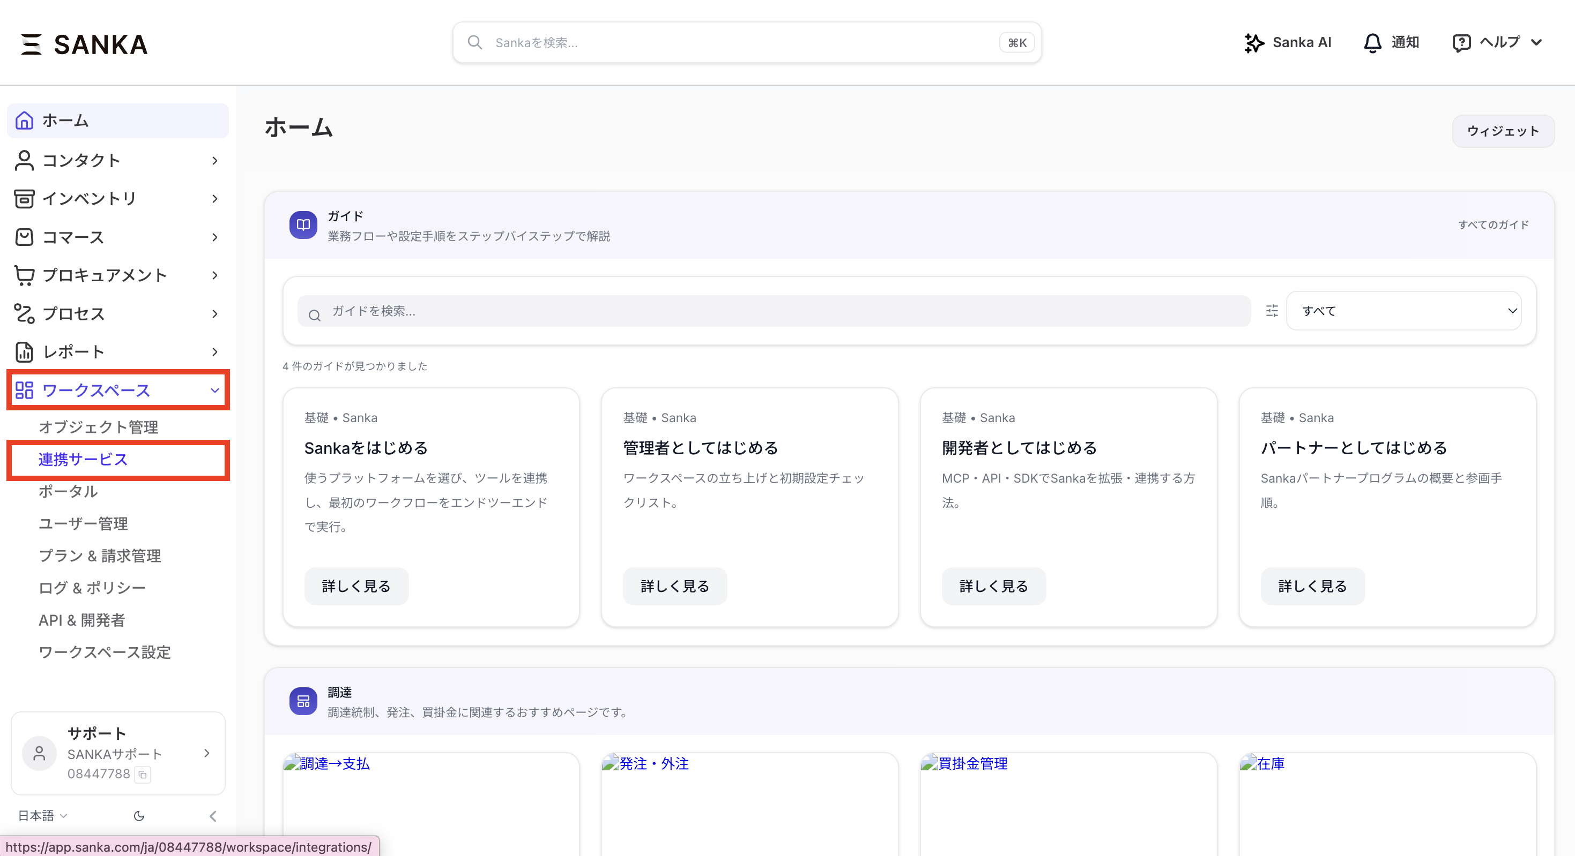The width and height of the screenshot is (1575, 856).
Task: Select 連携サービス in sidebar
Action: click(83, 460)
